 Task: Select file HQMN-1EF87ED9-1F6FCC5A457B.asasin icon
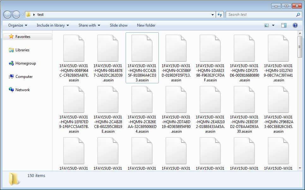tap(74, 99)
